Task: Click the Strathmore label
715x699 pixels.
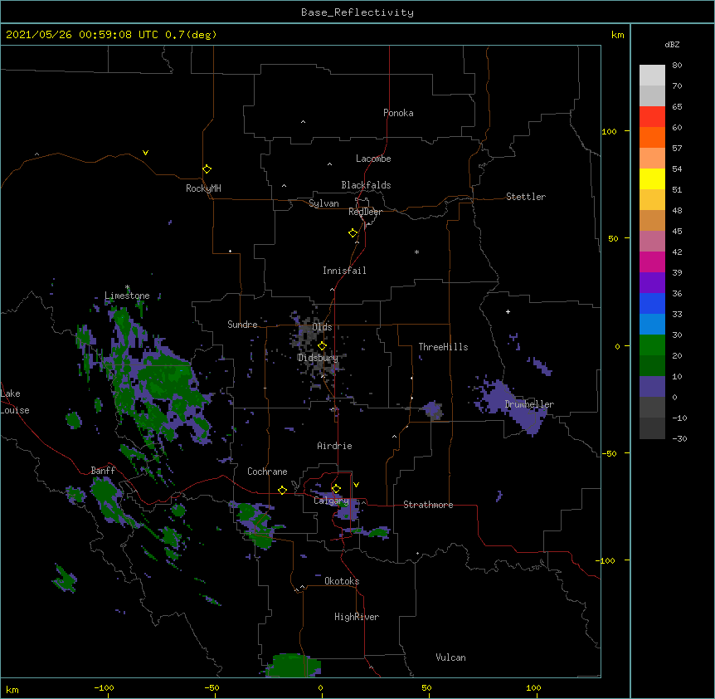Action: (428, 505)
